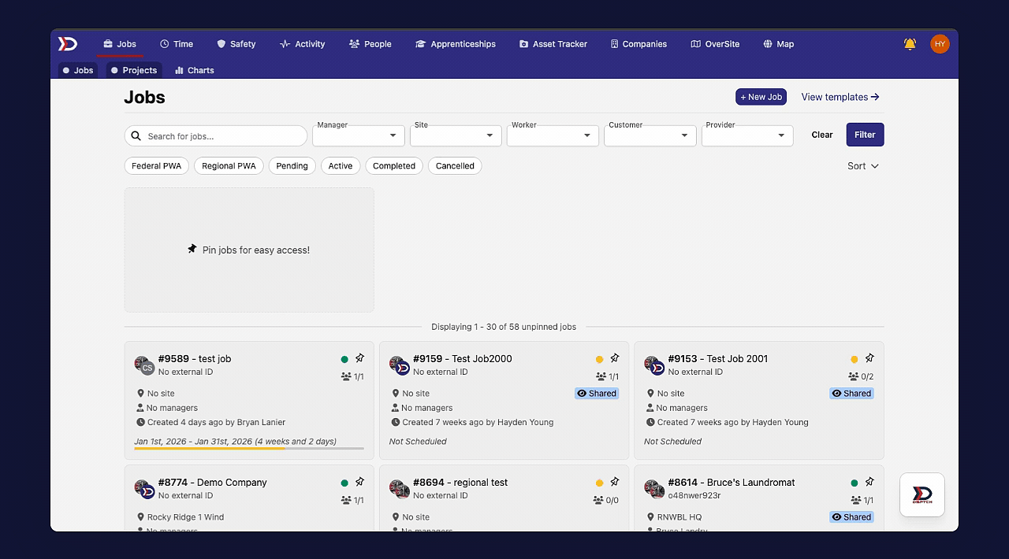Screen dimensions: 1009x559
Task: Go to the Activity tab
Action: coord(303,44)
